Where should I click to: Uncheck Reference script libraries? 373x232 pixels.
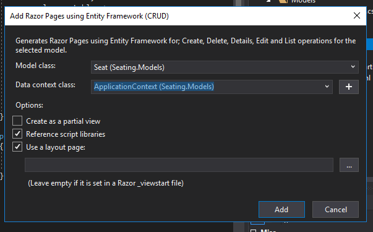(x=17, y=134)
